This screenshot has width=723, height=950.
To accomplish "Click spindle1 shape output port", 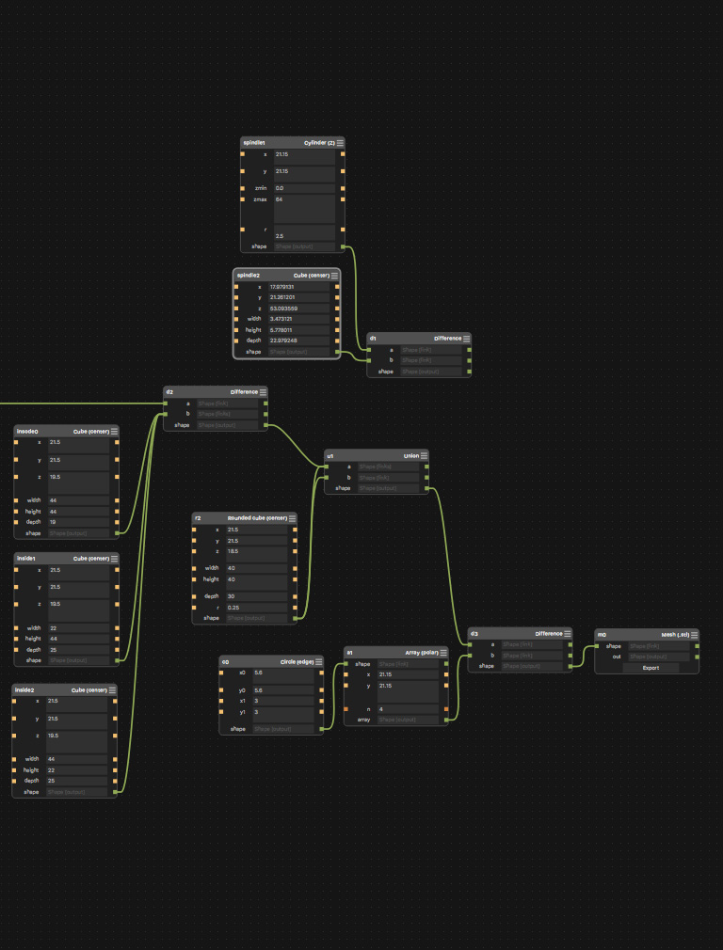I will (x=344, y=246).
